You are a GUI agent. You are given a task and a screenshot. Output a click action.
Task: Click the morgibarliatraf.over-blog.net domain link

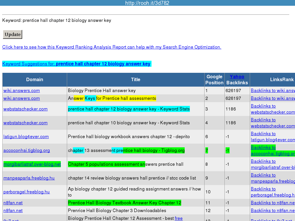click(x=32, y=164)
